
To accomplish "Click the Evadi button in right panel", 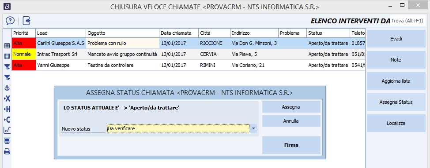I will (x=396, y=39).
